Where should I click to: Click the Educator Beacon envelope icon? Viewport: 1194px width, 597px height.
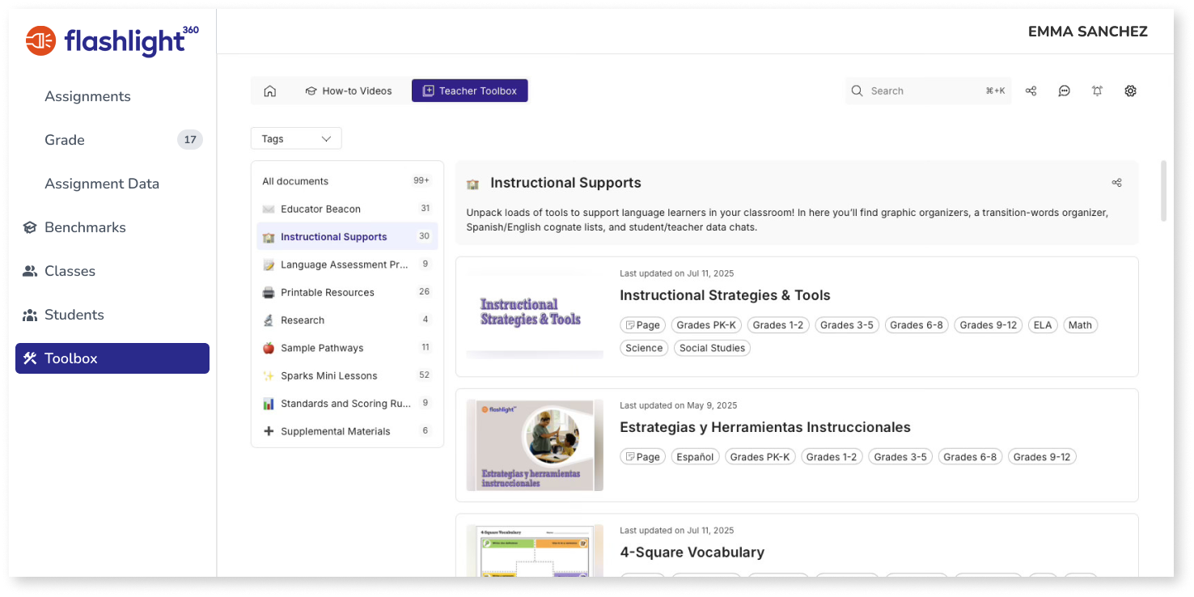click(x=269, y=209)
